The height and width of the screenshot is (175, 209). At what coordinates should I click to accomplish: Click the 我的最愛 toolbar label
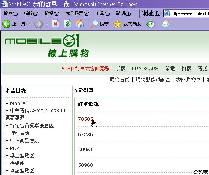pos(132,24)
